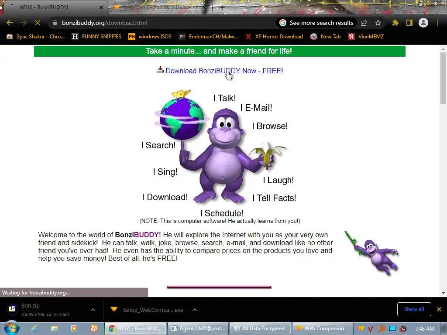Screen dimensions: 447x335
Task: Click the green "Take a minute..." banner
Action: (x=220, y=51)
